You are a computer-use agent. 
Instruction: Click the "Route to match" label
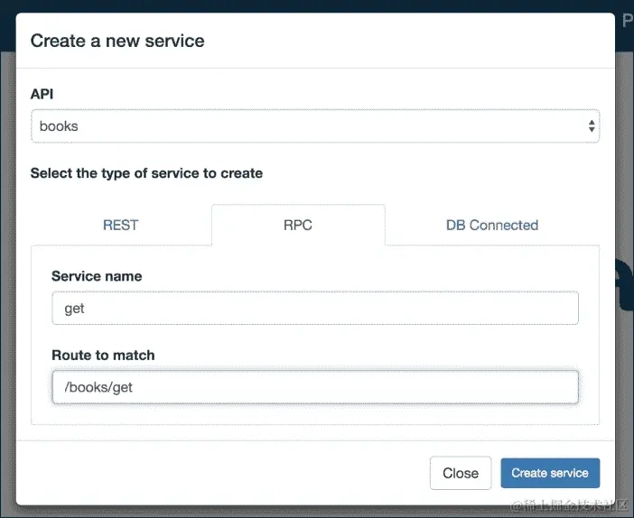(x=103, y=356)
